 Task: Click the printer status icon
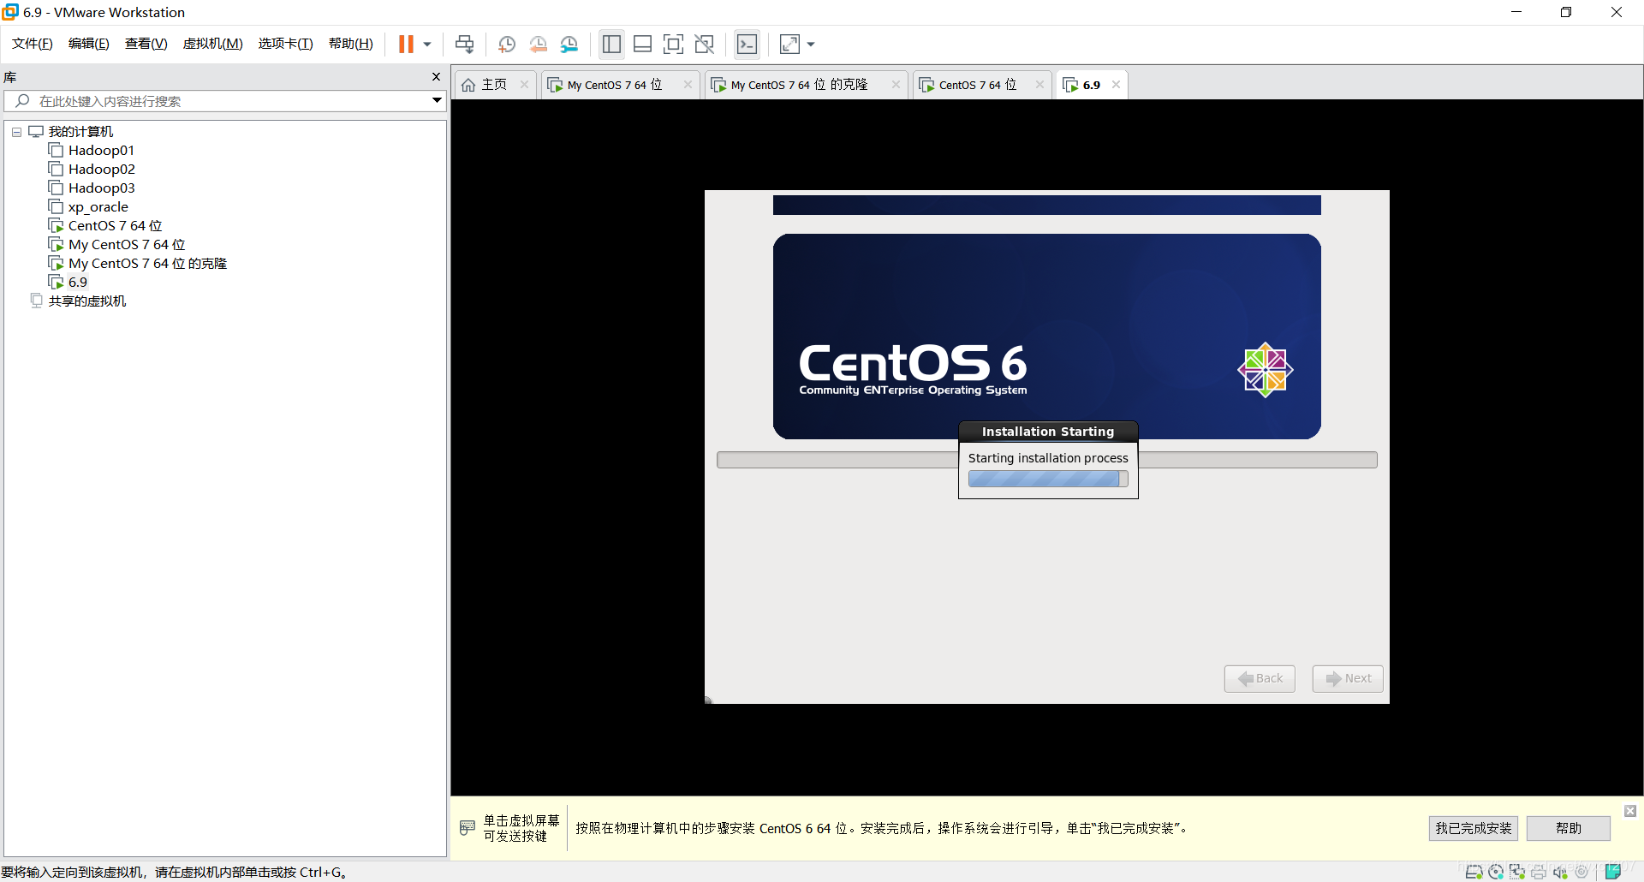pos(1539,872)
